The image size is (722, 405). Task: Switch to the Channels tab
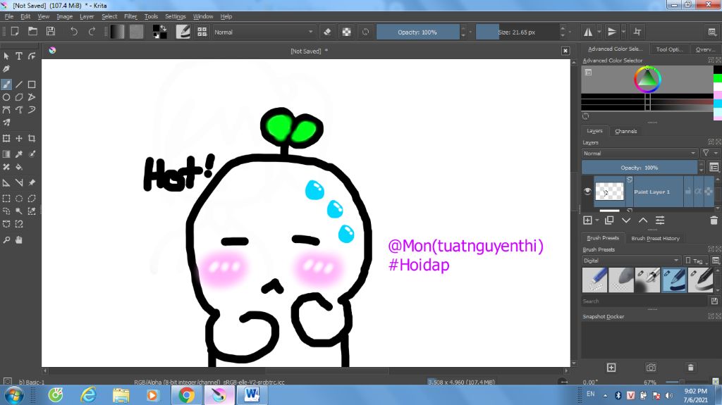point(626,131)
